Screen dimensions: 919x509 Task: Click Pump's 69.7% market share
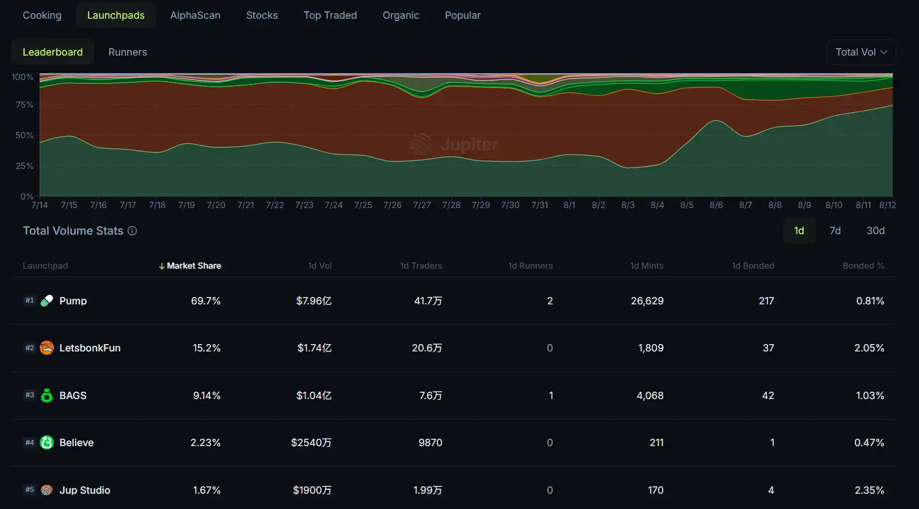coord(206,301)
